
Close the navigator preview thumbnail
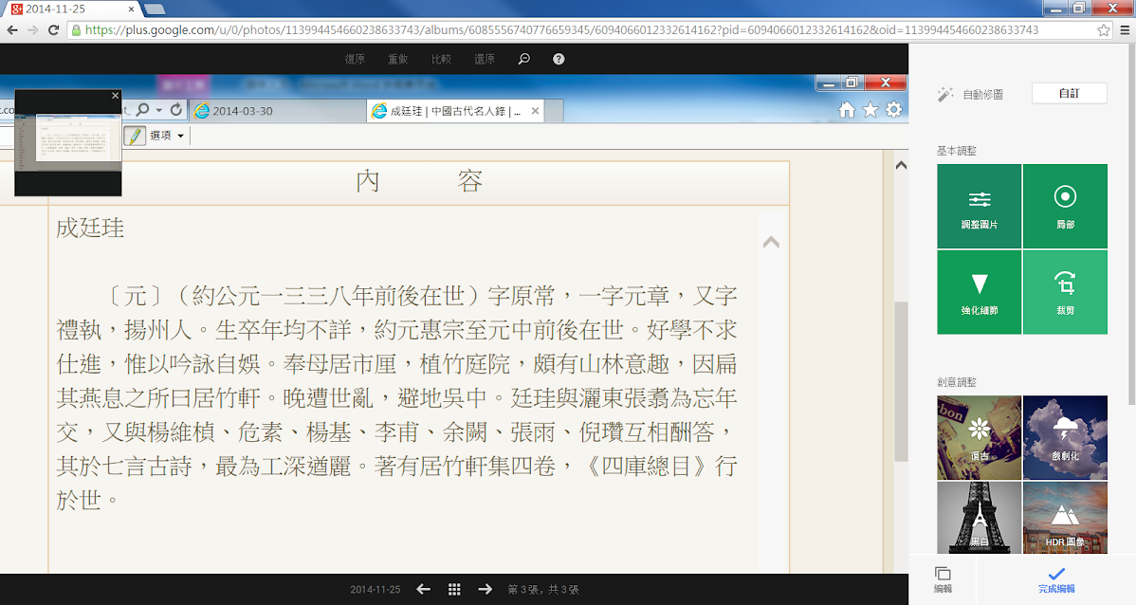tap(115, 96)
